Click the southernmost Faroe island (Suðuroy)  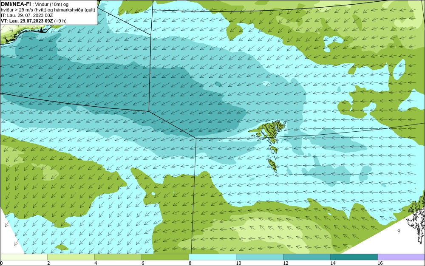(272, 165)
